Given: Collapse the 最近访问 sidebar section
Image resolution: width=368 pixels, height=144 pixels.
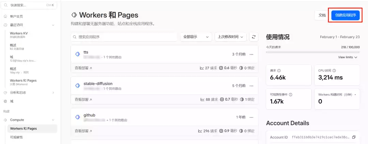Looking at the screenshot, I should point(53,25).
